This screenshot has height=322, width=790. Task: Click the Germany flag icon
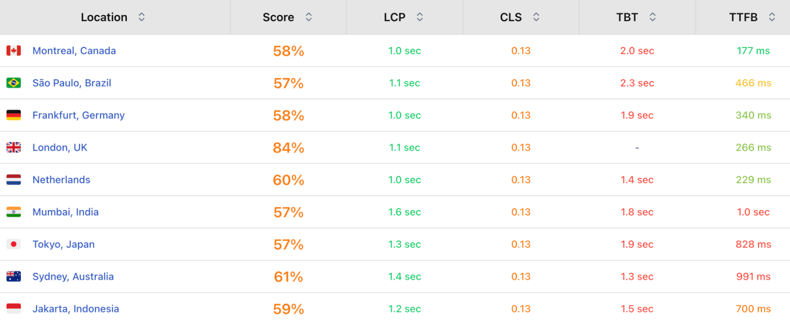coord(14,115)
